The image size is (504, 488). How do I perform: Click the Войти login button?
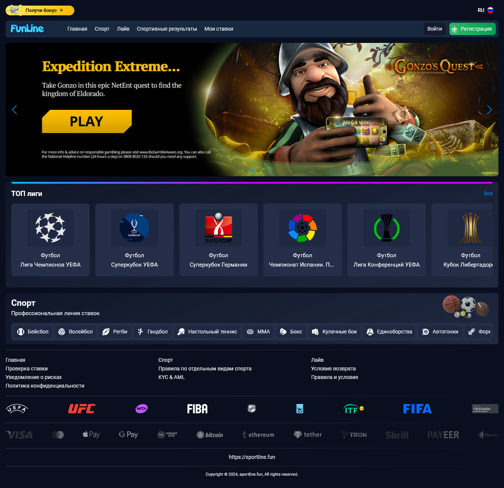435,29
